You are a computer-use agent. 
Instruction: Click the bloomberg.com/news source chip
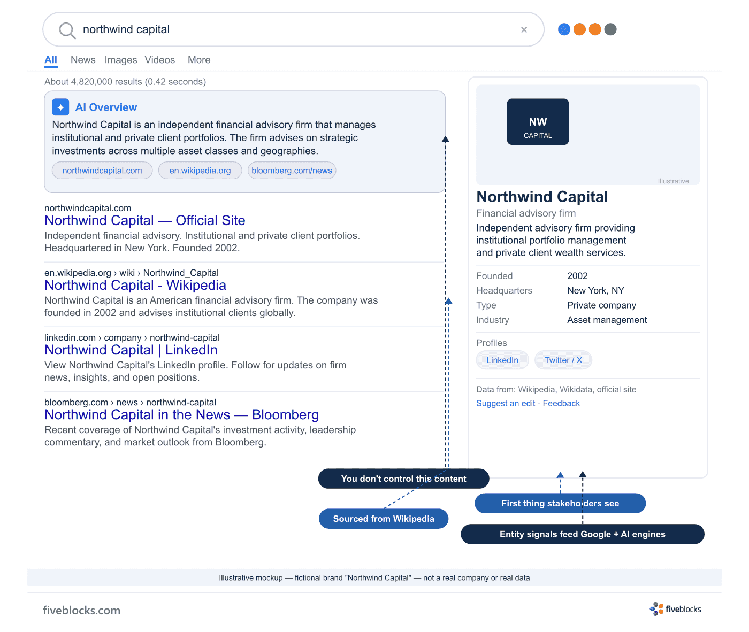[292, 171]
